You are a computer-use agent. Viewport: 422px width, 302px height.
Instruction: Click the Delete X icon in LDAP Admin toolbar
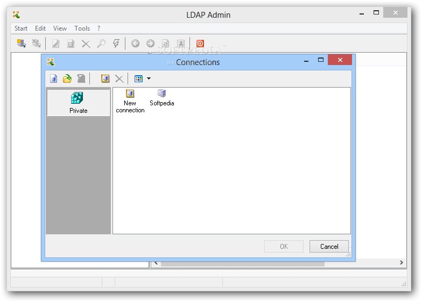[86, 44]
